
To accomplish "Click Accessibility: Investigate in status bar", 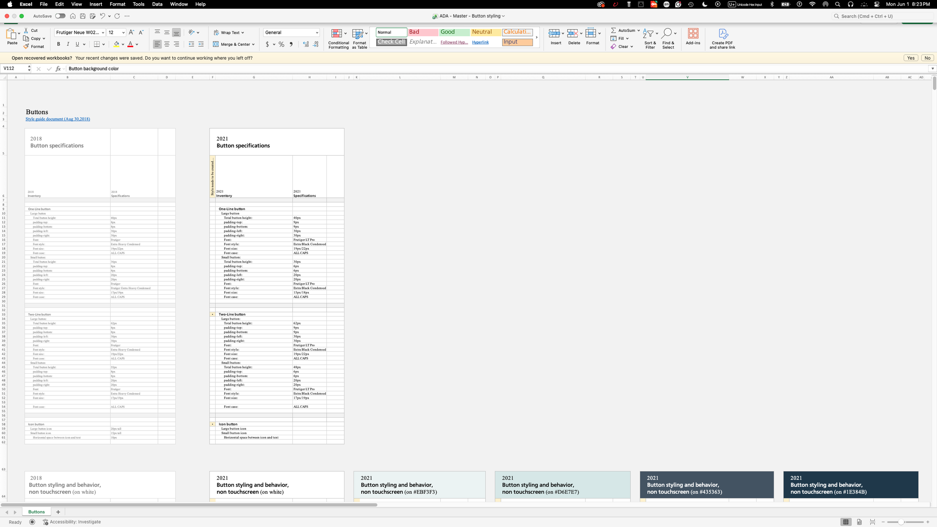I will click(x=72, y=522).
